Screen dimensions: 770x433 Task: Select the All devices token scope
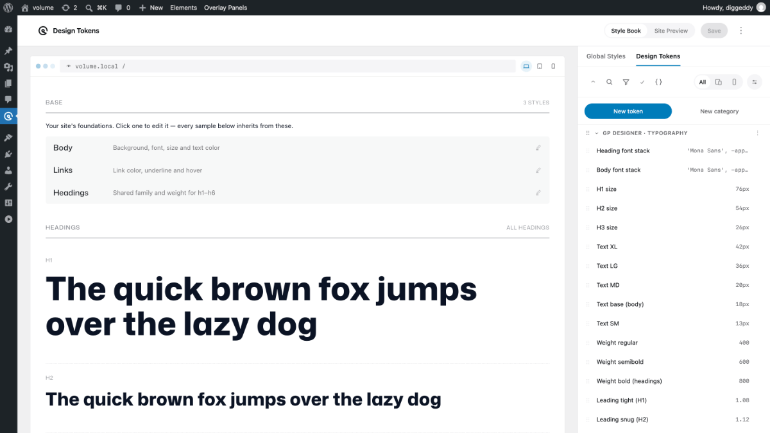pyautogui.click(x=703, y=82)
